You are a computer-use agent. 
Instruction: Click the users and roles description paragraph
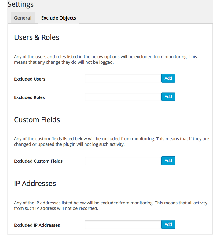point(105,59)
